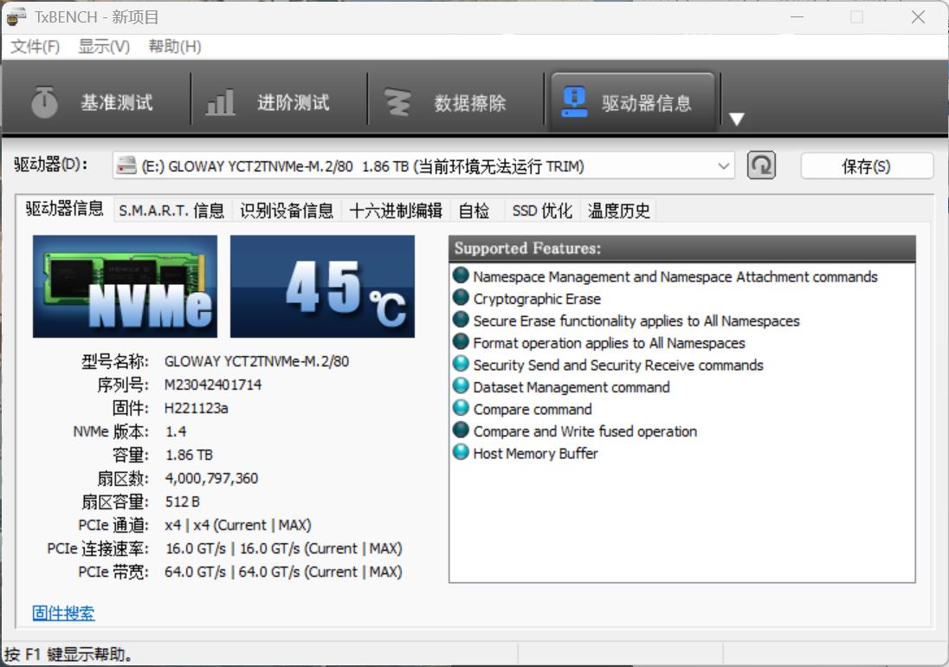Click the TxBENCH icon in the title bar

tap(16, 16)
